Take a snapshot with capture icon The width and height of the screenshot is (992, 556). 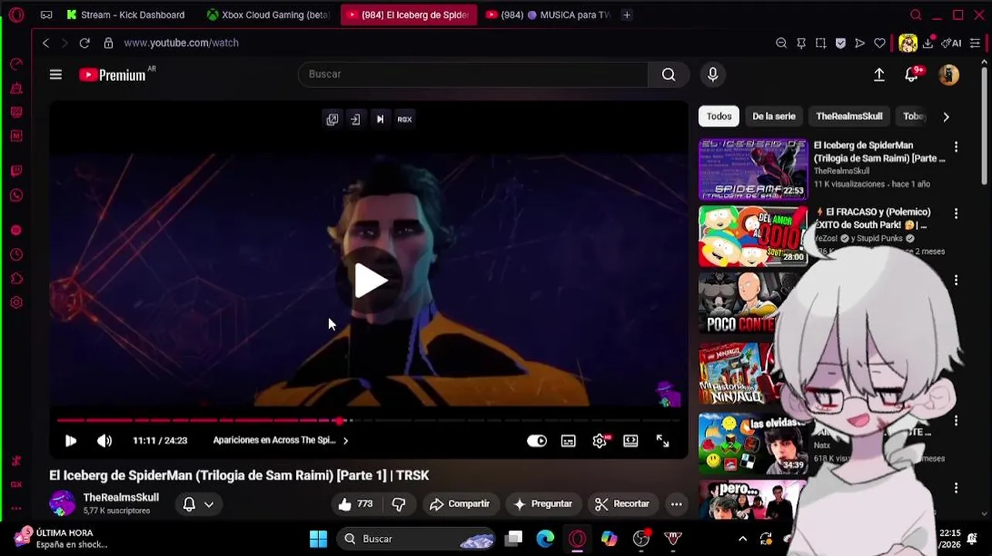[820, 43]
